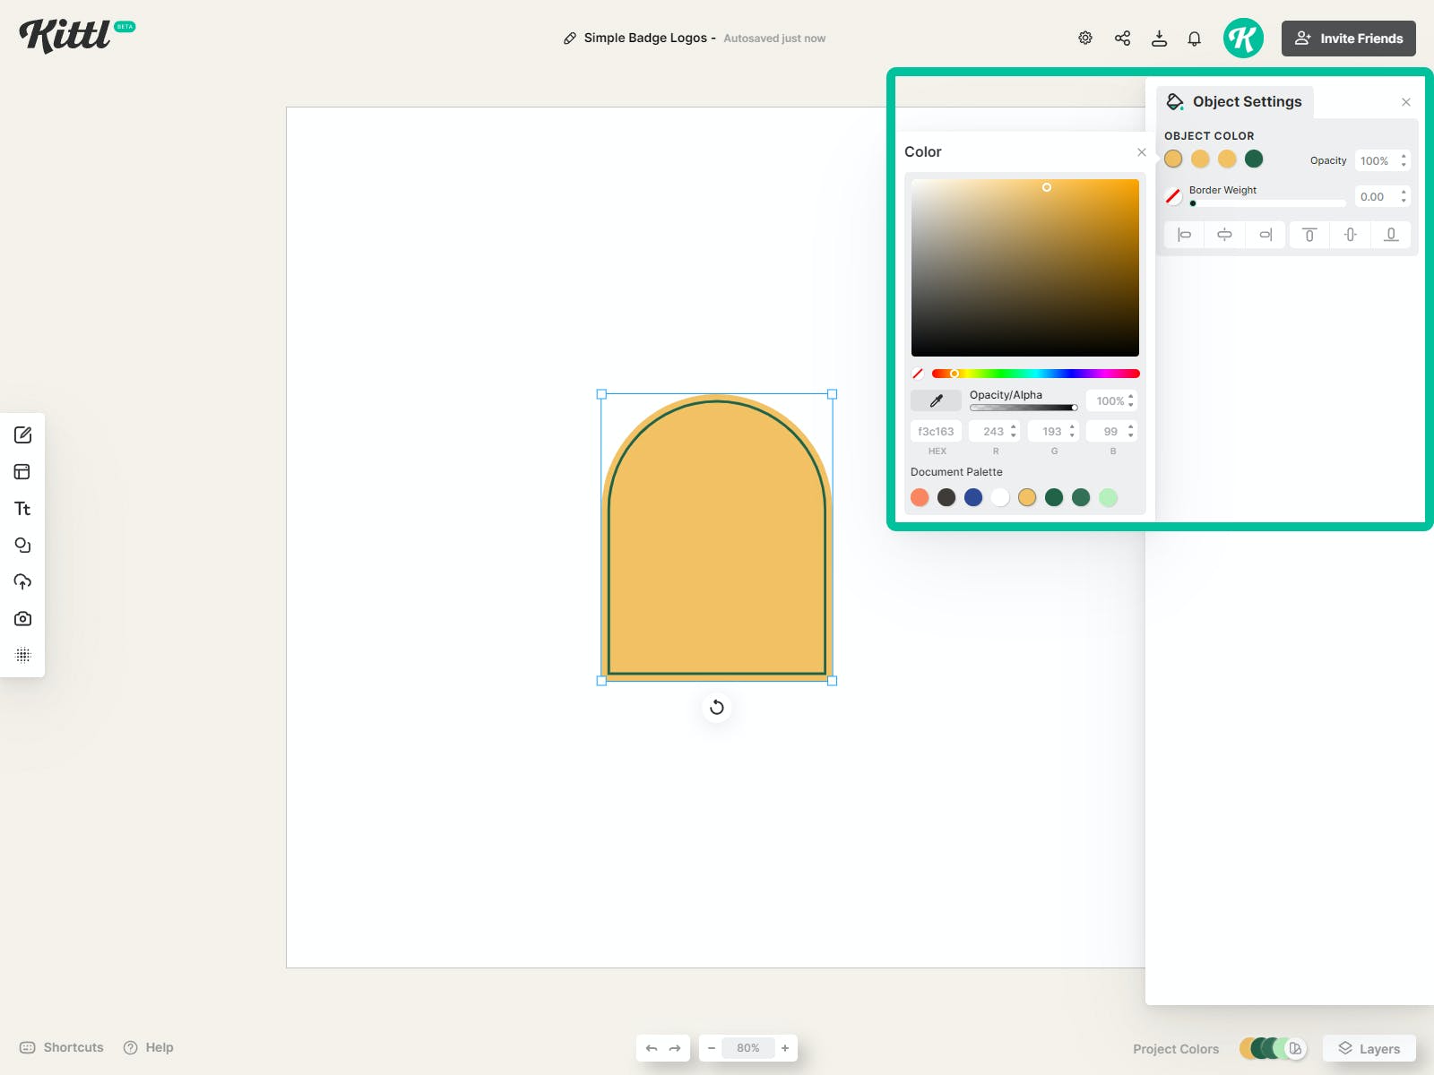This screenshot has width=1434, height=1075.
Task: Select the dark green object color swatch
Action: coord(1254,159)
